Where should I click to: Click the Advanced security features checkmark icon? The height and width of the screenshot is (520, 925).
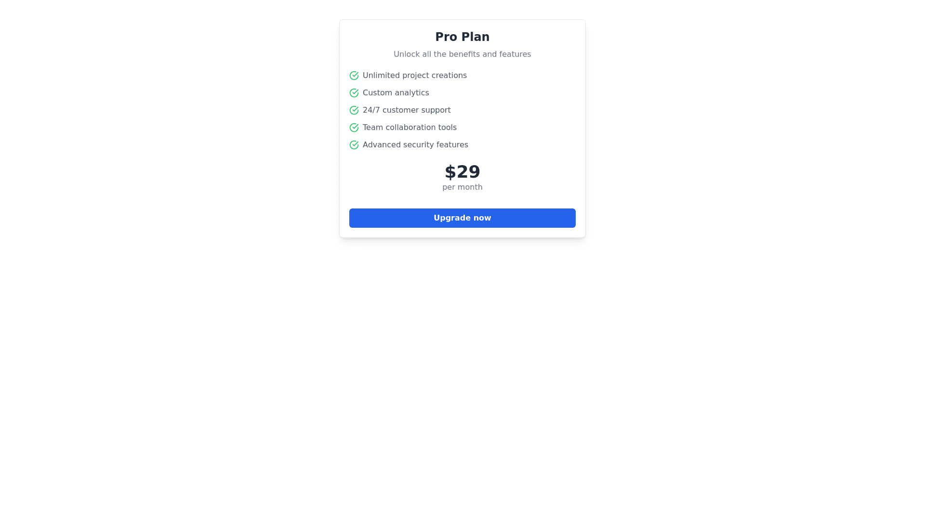354,145
